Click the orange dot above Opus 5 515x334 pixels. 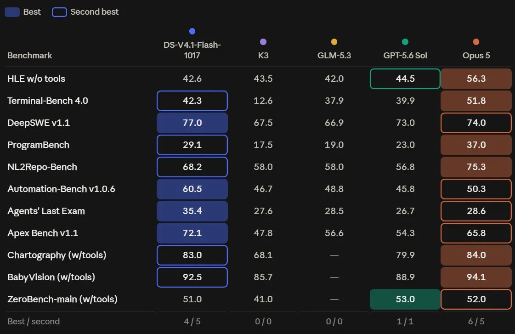point(476,42)
